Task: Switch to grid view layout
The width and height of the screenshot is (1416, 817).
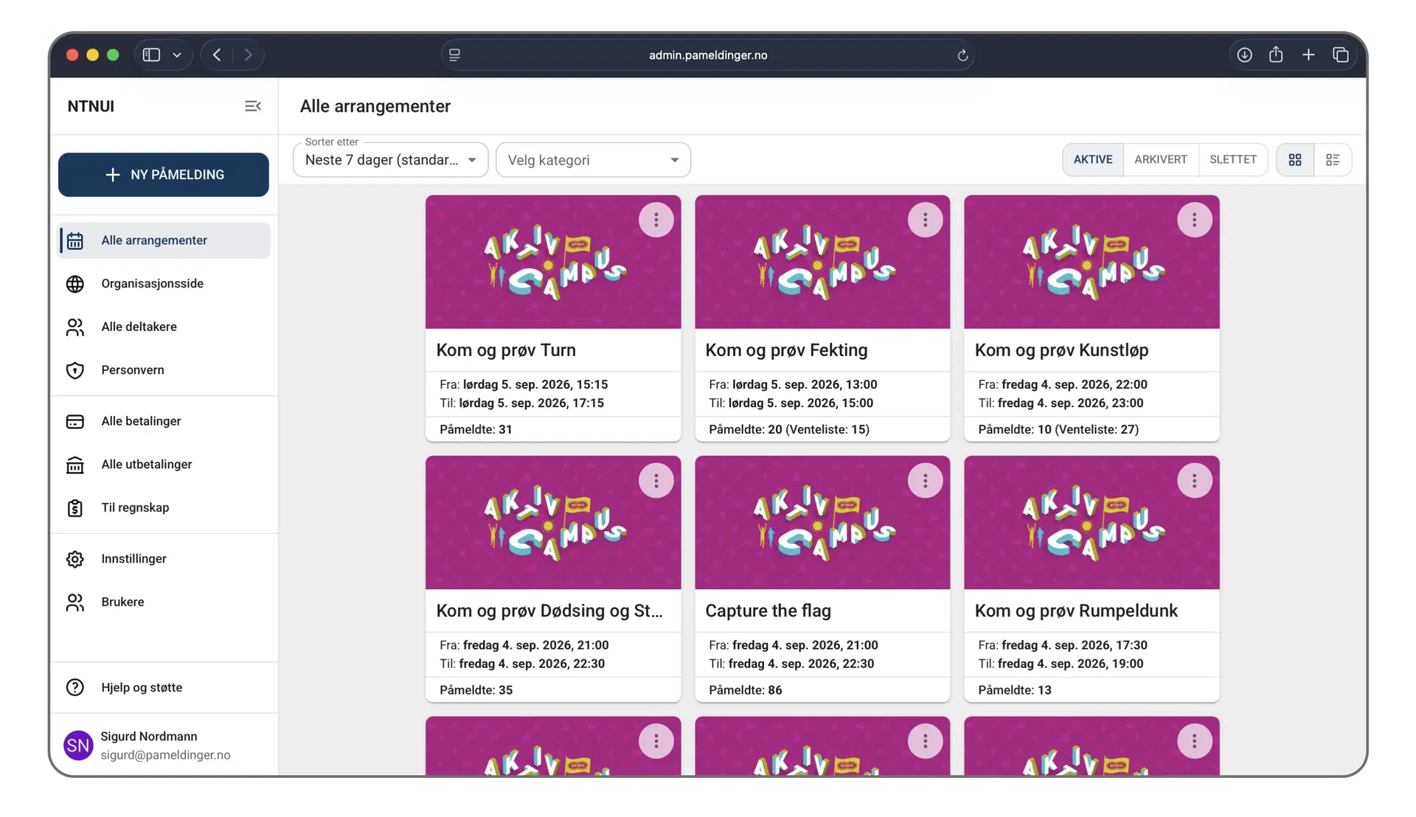Action: point(1295,160)
